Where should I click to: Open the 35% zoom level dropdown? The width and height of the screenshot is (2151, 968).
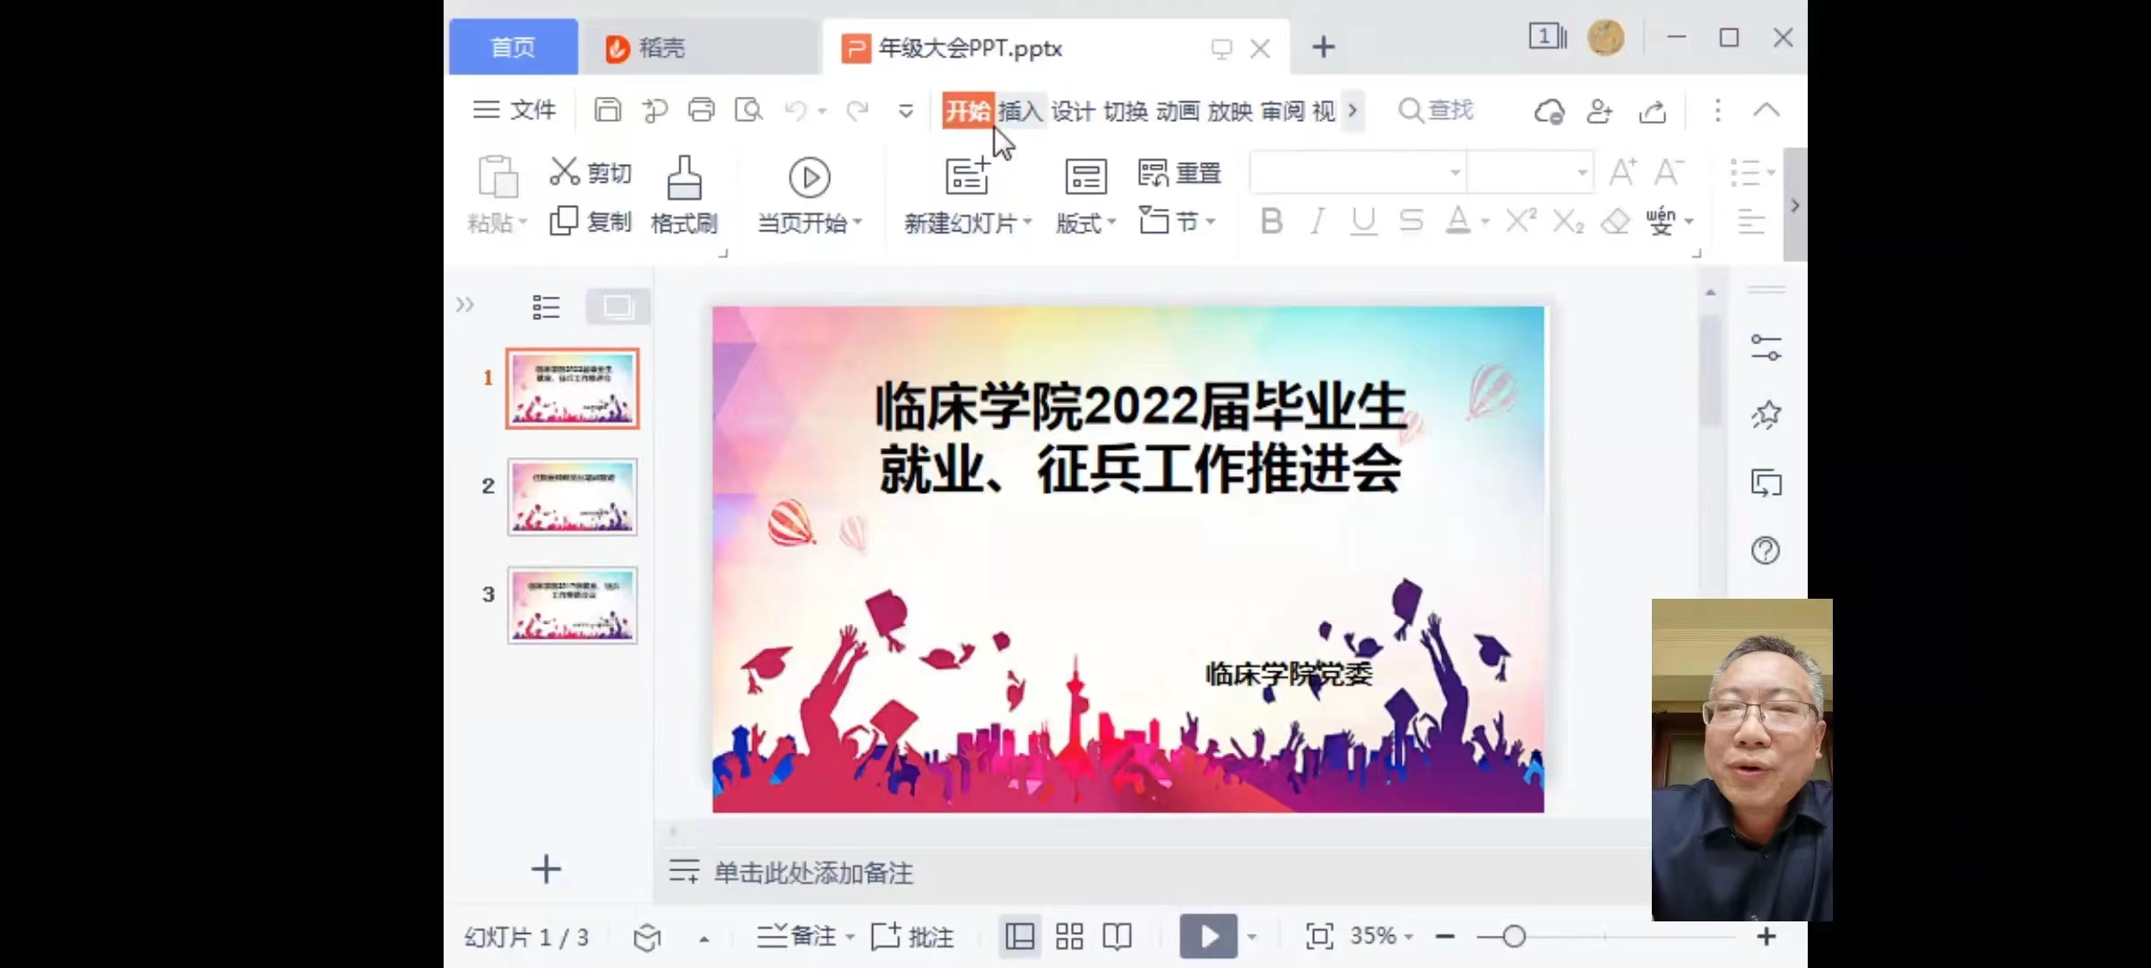click(1381, 937)
